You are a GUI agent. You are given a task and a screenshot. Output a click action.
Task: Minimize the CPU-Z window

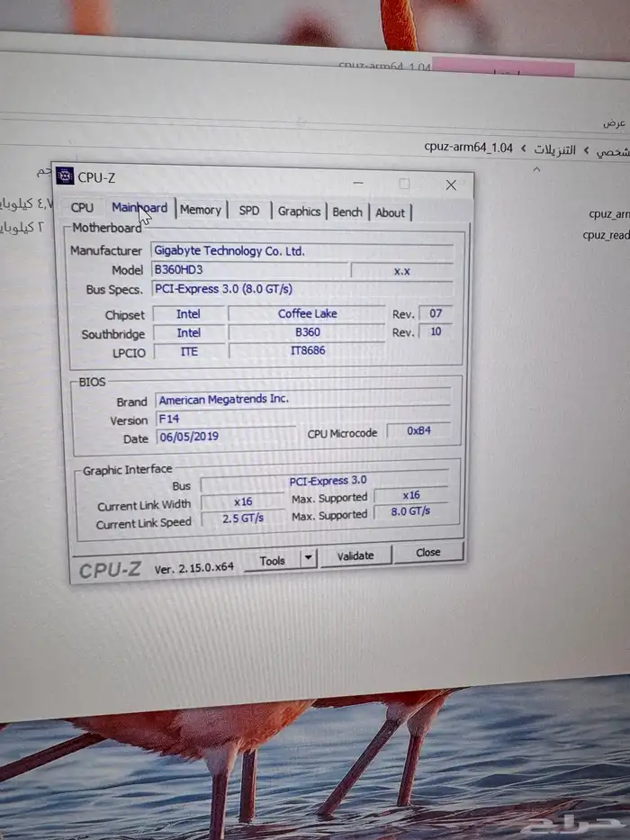[358, 183]
